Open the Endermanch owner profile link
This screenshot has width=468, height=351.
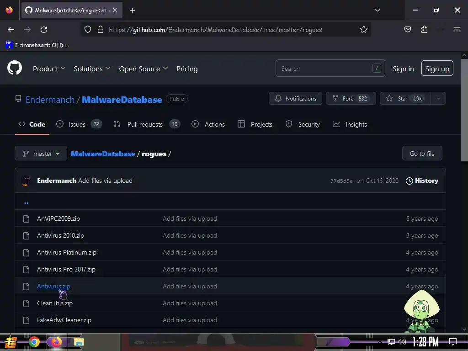coord(50,99)
